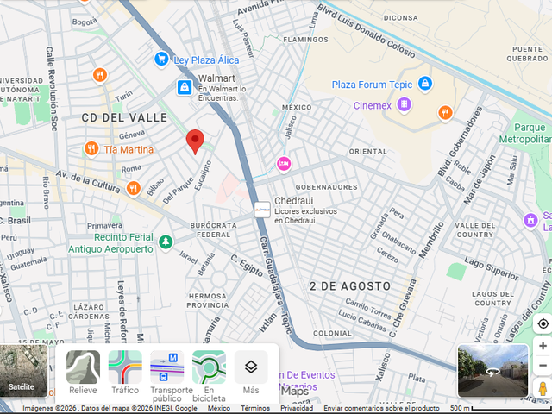The width and height of the screenshot is (552, 414).
Task: Click the LAGOS DEL COUNTRY label
Action: tap(492, 298)
